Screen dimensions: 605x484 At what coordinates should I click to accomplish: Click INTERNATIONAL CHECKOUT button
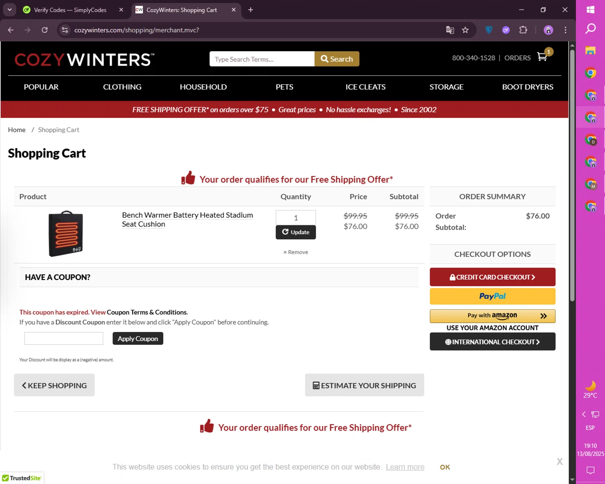[492, 342]
